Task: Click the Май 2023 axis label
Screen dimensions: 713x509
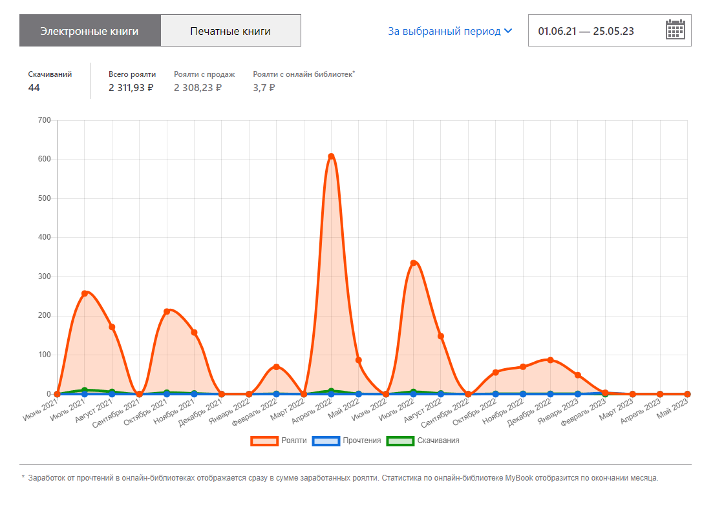Action: 673,409
